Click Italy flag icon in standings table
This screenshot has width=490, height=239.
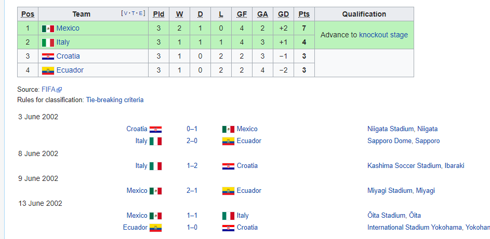click(x=48, y=43)
